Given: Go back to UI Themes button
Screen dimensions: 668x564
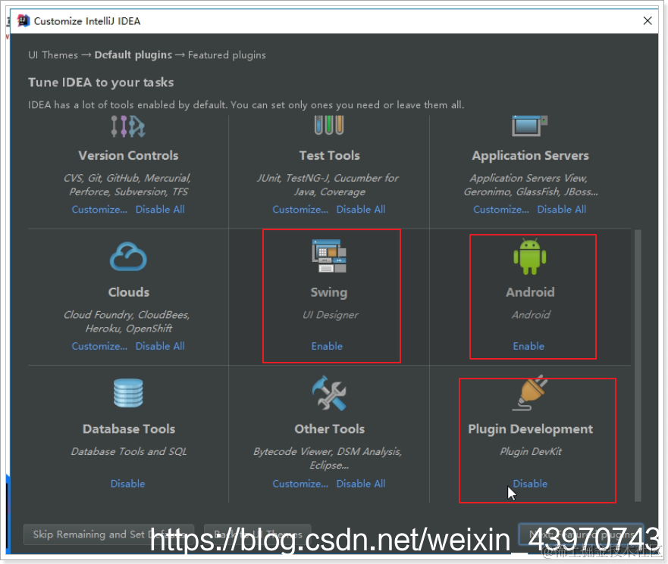Looking at the screenshot, I should point(257,534).
